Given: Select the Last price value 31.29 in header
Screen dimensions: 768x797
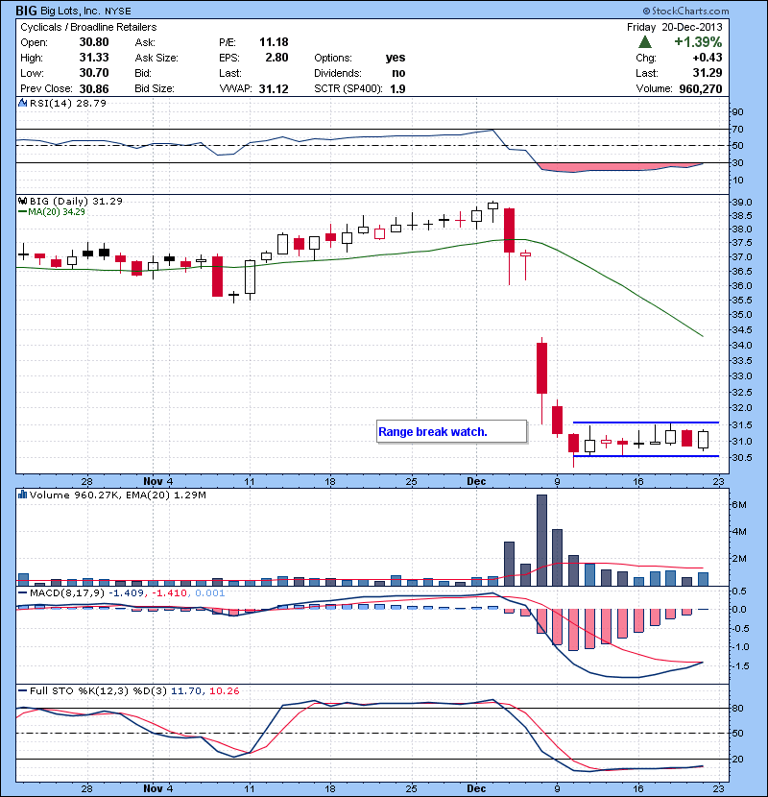Looking at the screenshot, I should [x=707, y=73].
